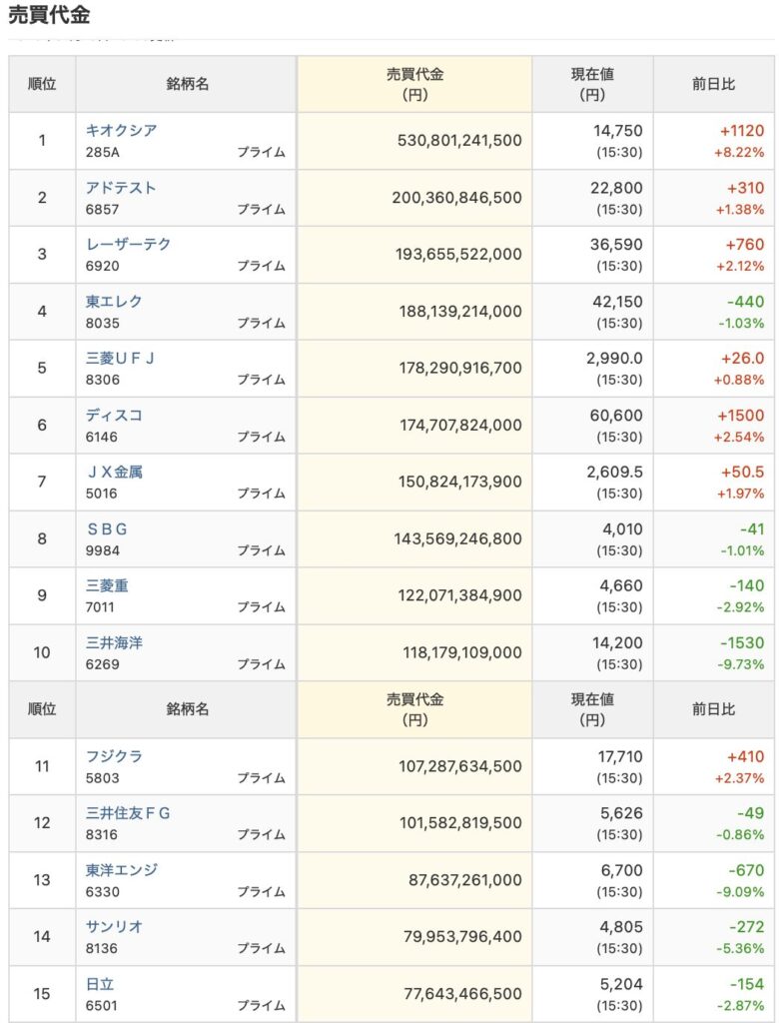Image resolution: width=779 pixels, height=1023 pixels.
Task: Click キオクシア's trading value 530,801,241,500
Action: point(457,141)
